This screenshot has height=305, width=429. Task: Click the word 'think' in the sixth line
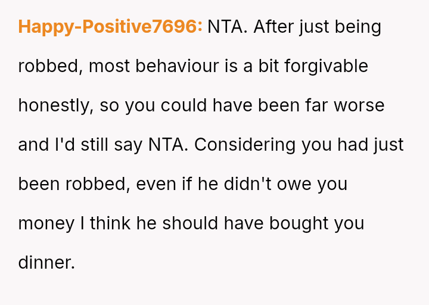(110, 223)
